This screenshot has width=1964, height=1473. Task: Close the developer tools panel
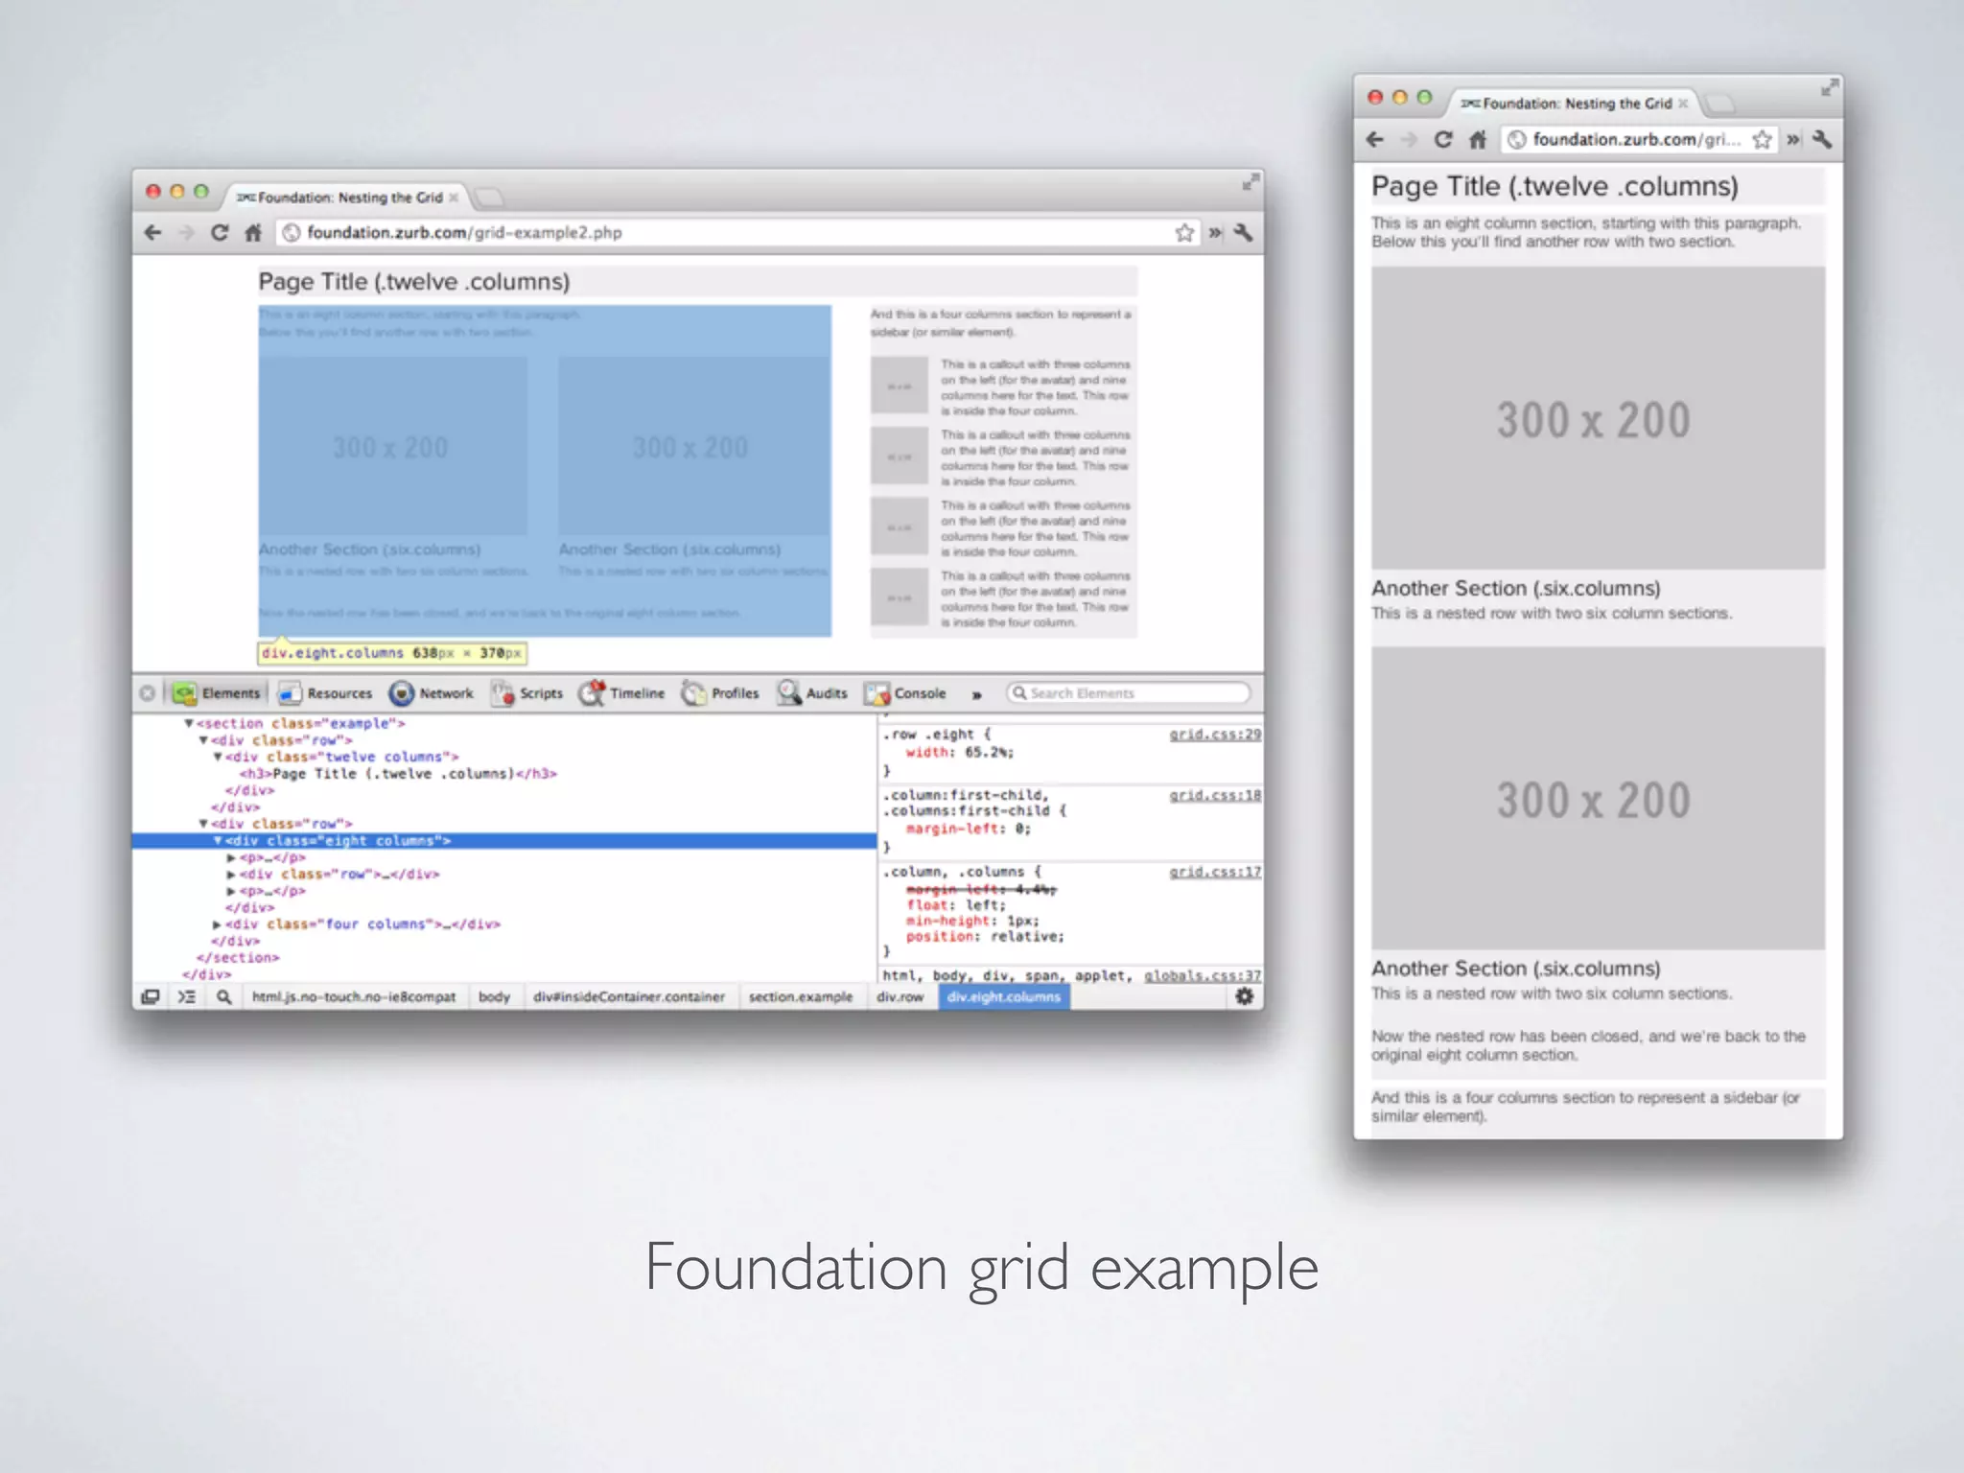[147, 693]
